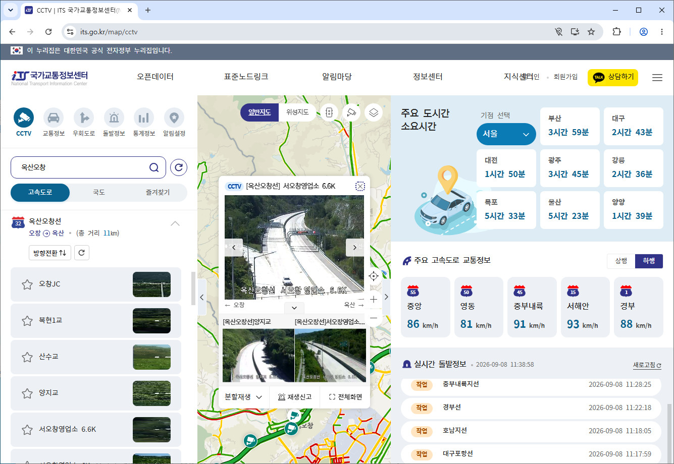Open the hamburger menu icon
Image resolution: width=674 pixels, height=464 pixels.
coord(657,78)
